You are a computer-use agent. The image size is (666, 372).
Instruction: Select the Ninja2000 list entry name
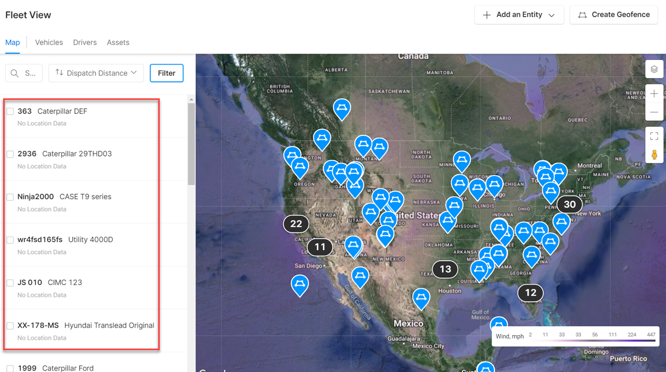tap(35, 197)
